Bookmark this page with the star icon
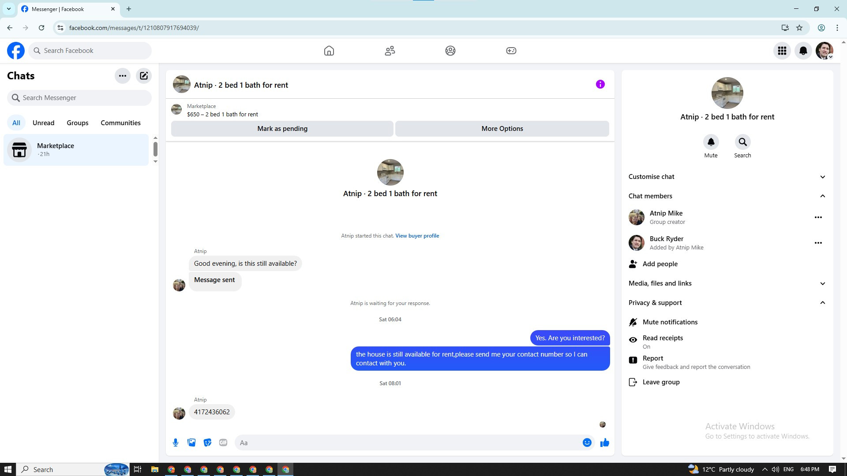This screenshot has height=476, width=847. point(799,28)
